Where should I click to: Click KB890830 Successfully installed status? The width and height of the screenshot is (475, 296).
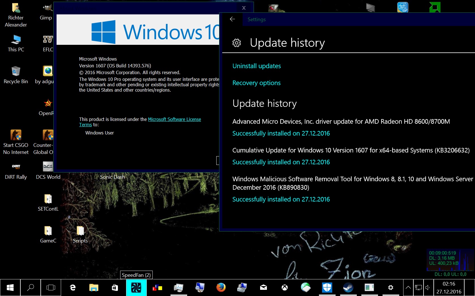click(x=281, y=199)
